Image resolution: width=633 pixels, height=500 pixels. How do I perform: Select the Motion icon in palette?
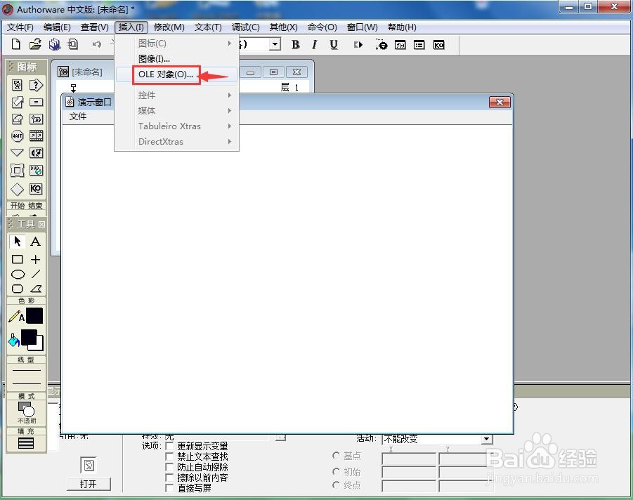click(x=17, y=103)
